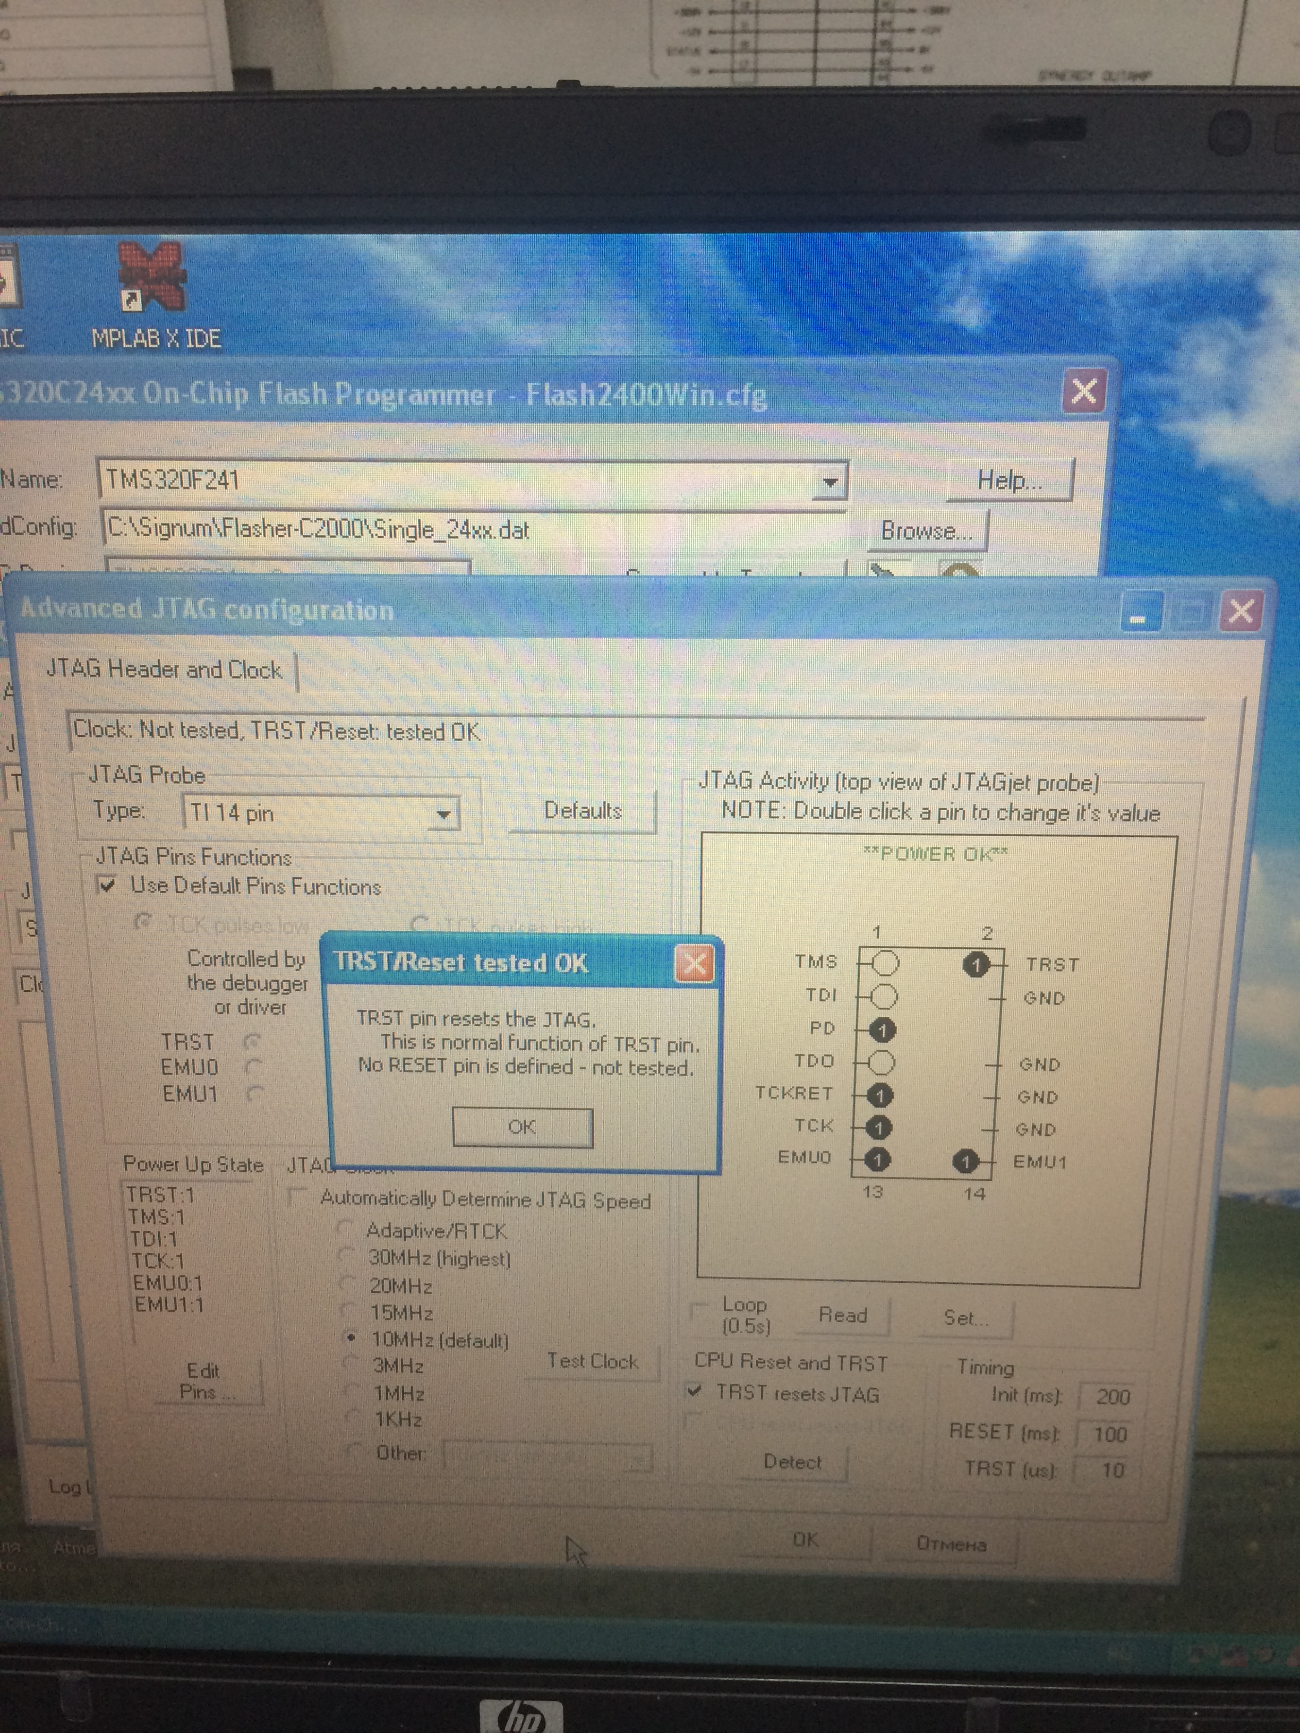The width and height of the screenshot is (1300, 1733).
Task: Expand the TMS320F241 device name dropdown
Action: (830, 481)
